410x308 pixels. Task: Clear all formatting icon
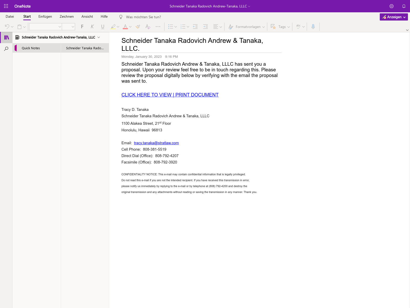(x=148, y=26)
